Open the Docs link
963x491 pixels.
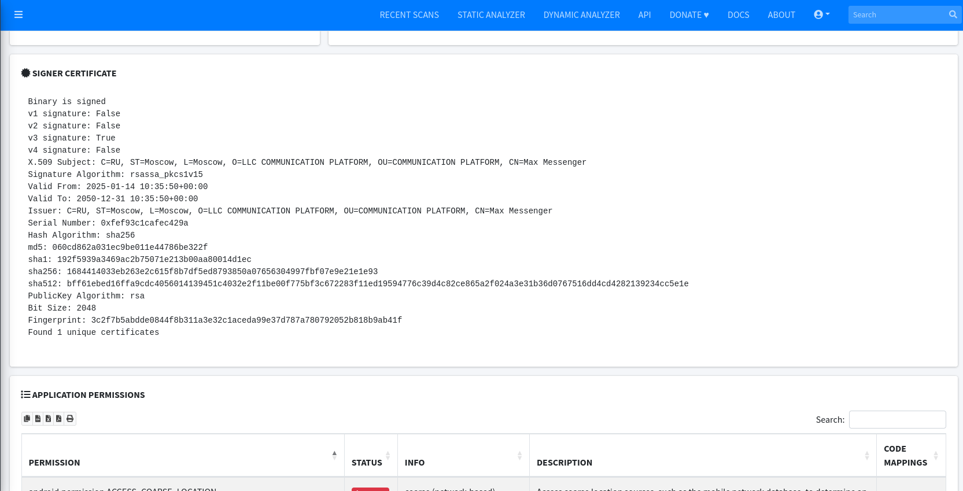pyautogui.click(x=738, y=15)
